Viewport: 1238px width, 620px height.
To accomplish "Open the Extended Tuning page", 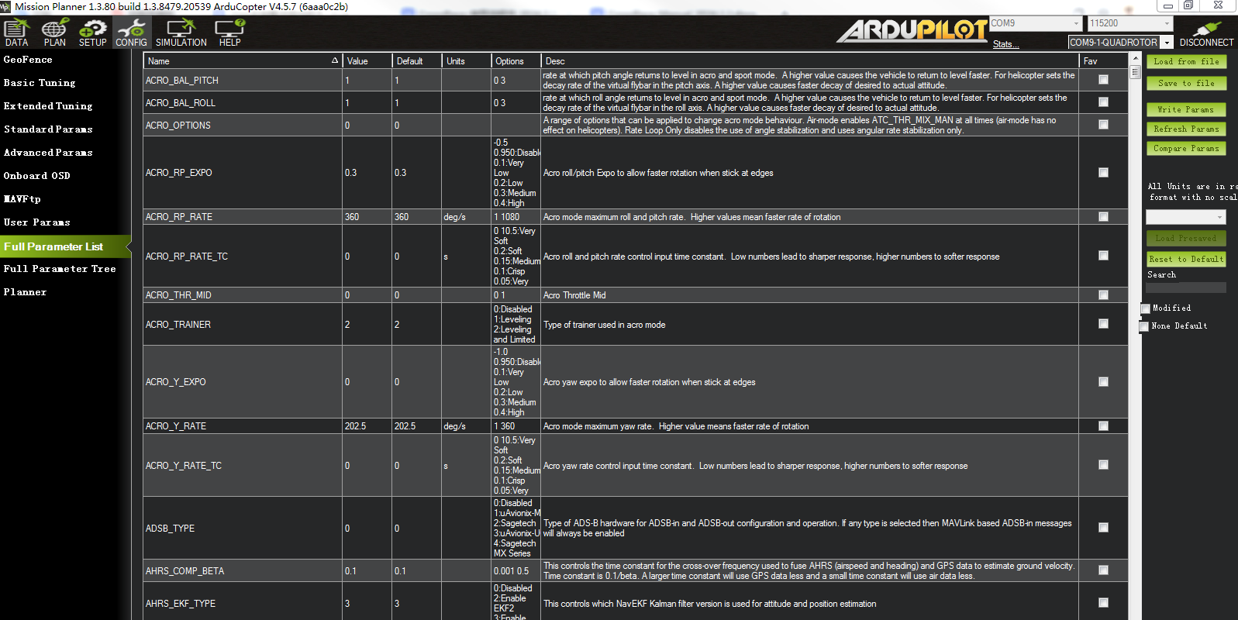I will click(x=48, y=106).
